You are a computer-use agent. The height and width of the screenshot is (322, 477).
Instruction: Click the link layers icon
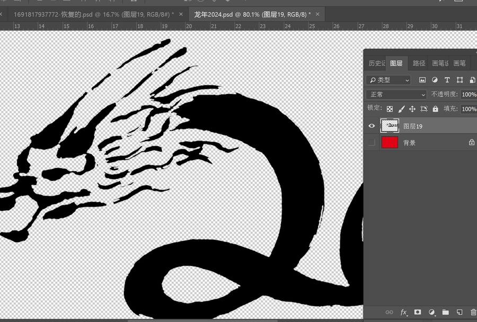pyautogui.click(x=389, y=312)
